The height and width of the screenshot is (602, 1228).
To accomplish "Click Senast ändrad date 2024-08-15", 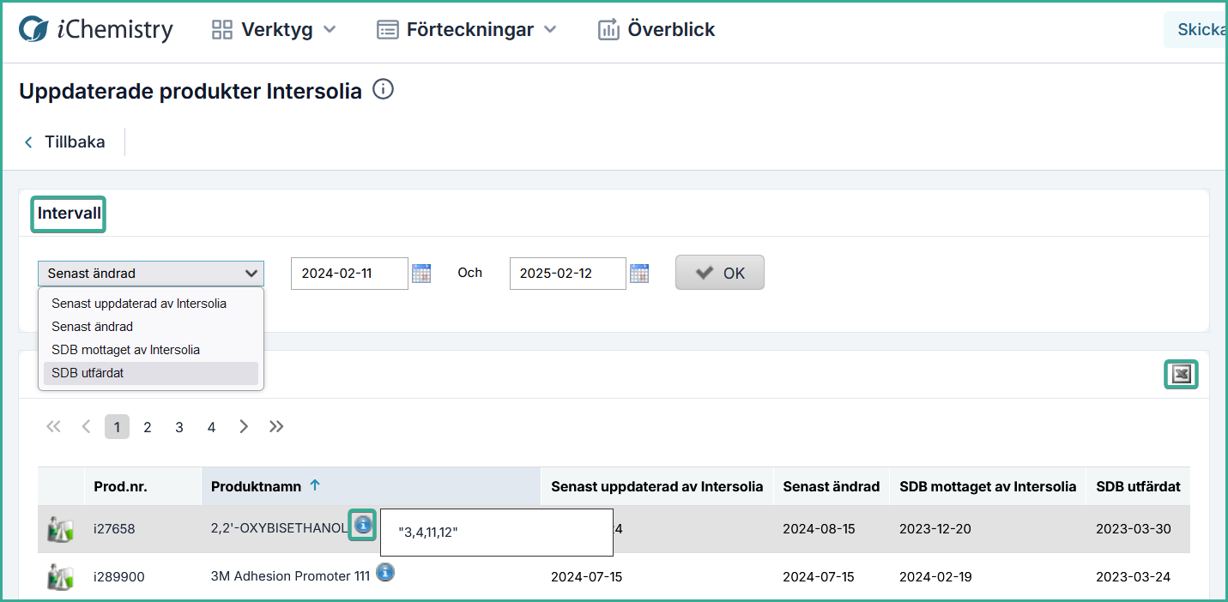I will [819, 529].
